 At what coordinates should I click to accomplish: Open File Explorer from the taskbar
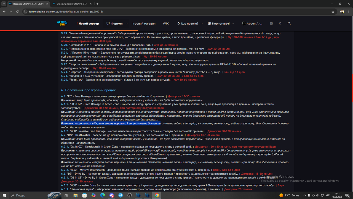[75, 195]
